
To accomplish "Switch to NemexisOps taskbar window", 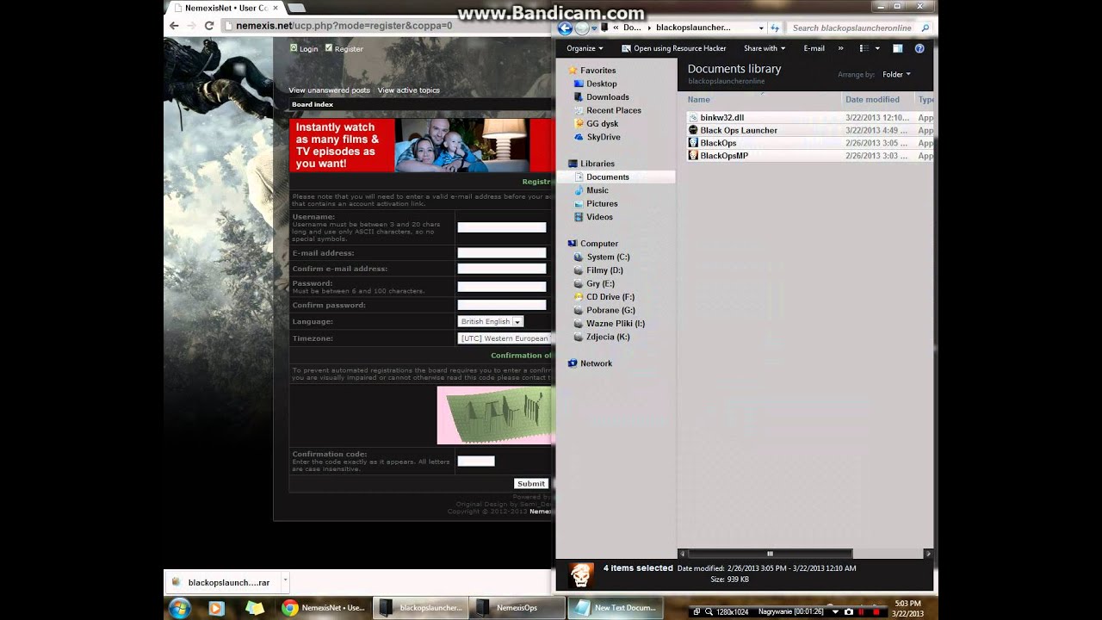I will [x=517, y=607].
